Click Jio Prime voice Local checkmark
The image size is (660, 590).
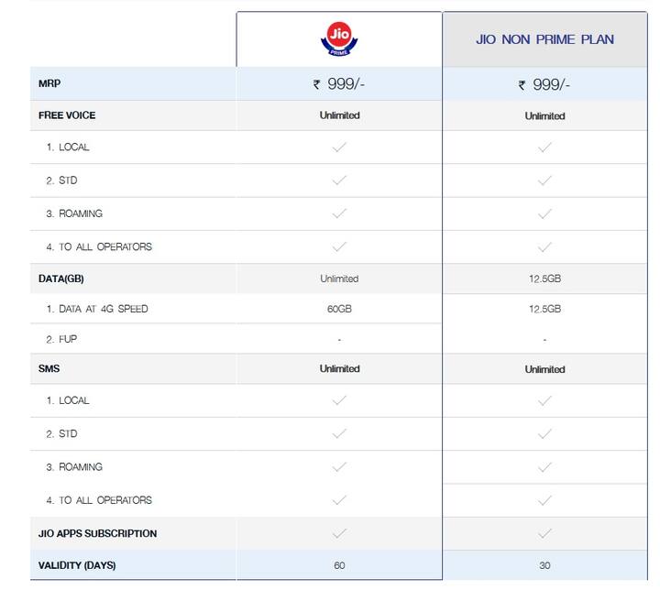point(339,147)
